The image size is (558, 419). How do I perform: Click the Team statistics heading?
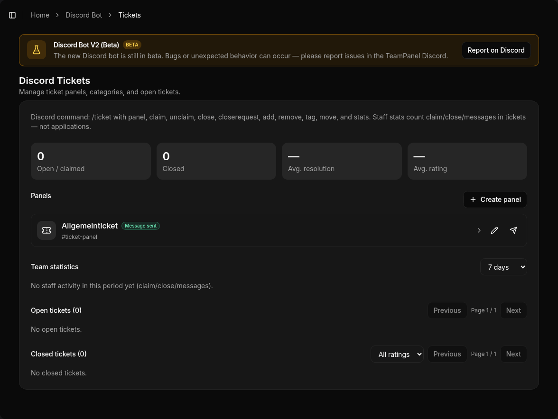55,267
